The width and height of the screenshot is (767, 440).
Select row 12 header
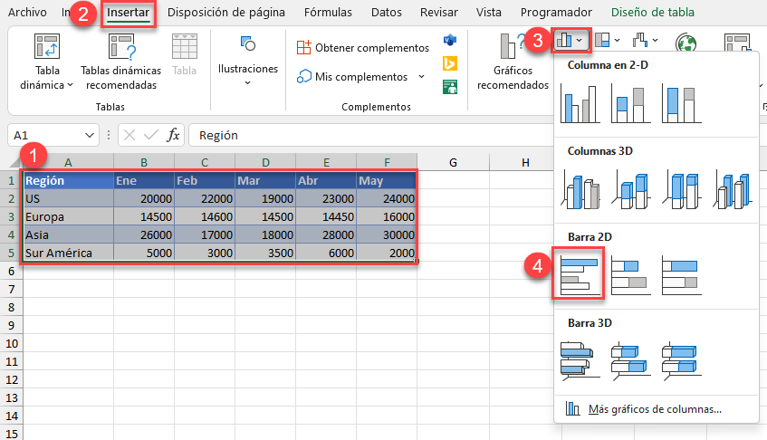pyautogui.click(x=11, y=380)
